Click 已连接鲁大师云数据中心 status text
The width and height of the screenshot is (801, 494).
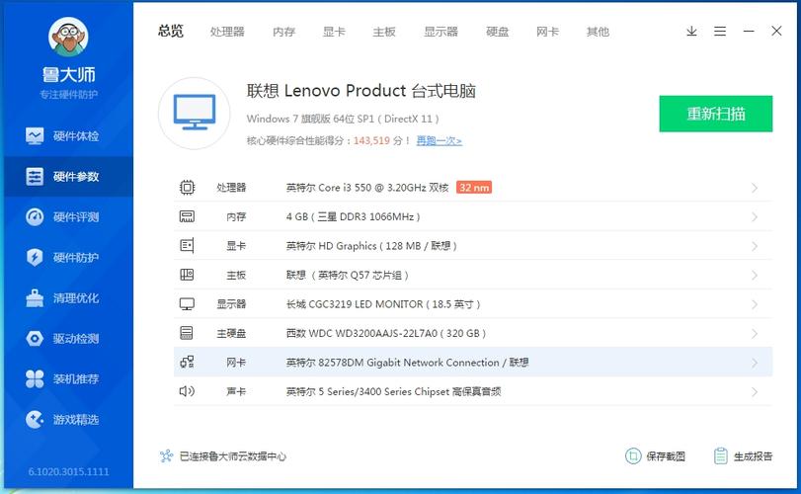(x=232, y=456)
